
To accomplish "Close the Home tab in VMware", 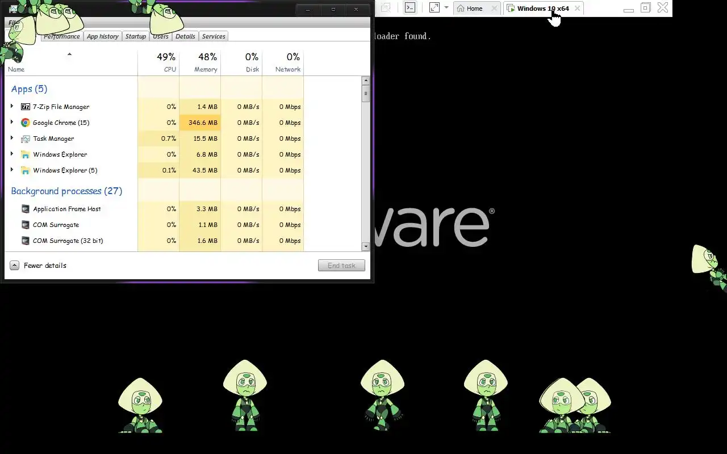I will [494, 9].
